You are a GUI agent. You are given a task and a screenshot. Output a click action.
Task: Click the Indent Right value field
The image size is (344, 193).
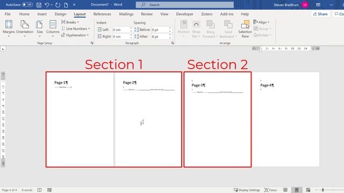[120, 36]
